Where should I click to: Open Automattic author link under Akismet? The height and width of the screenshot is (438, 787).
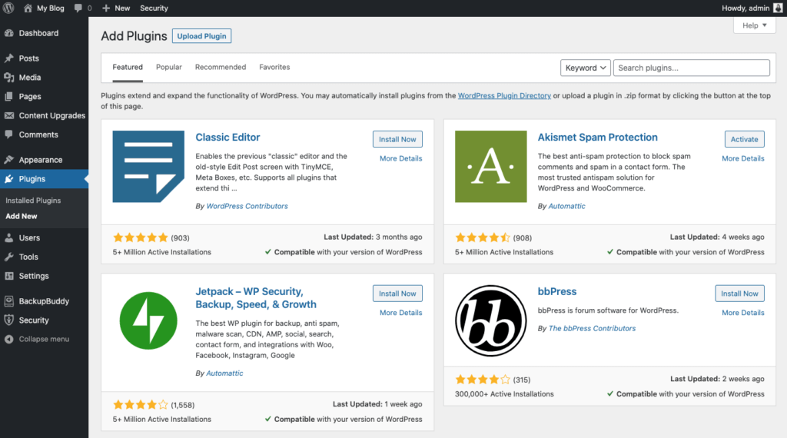click(x=566, y=206)
